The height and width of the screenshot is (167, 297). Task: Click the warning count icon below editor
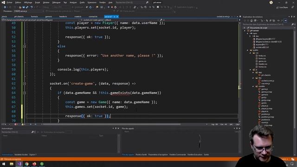click(x=23, y=124)
